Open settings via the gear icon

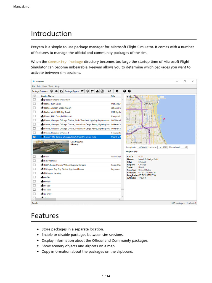[x=117, y=91]
